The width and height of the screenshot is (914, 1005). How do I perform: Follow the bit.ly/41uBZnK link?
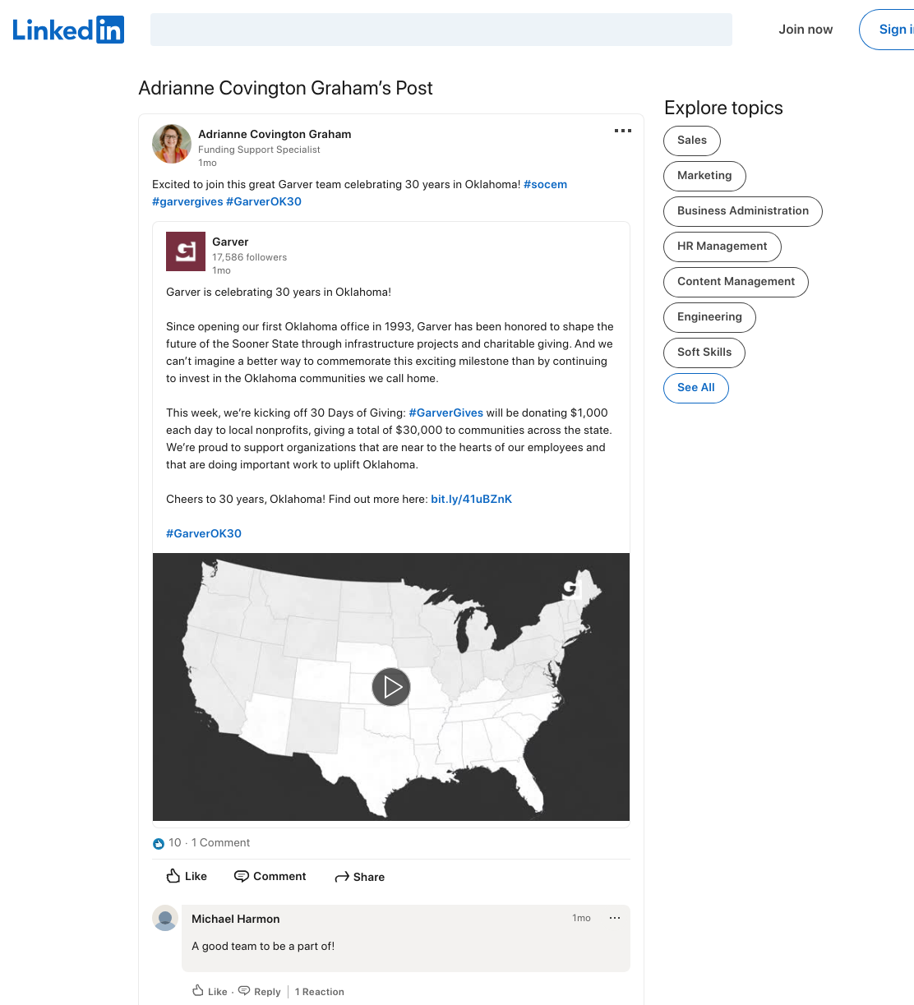click(x=471, y=499)
